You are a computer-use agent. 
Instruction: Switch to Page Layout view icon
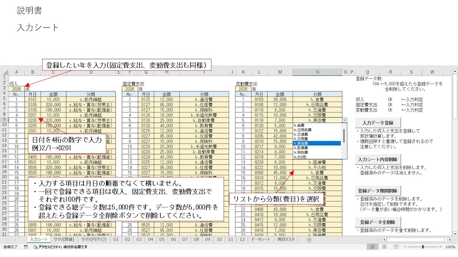click(x=384, y=247)
